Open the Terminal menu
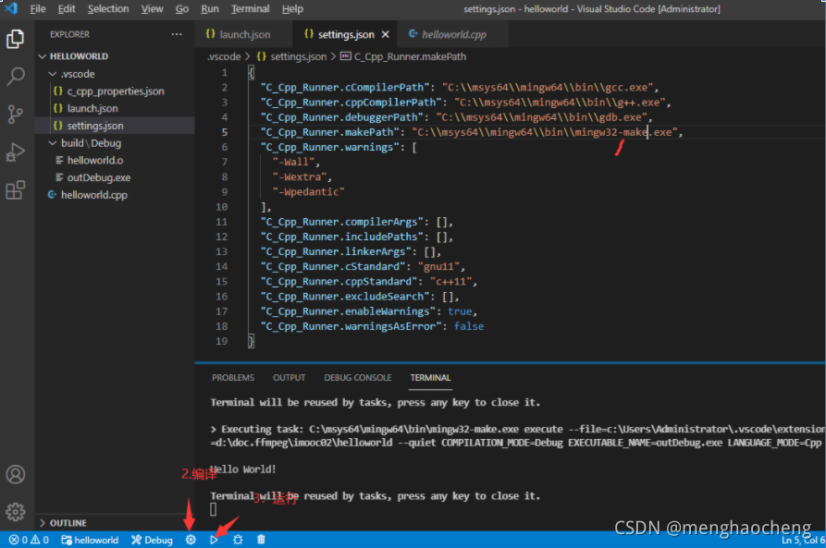This screenshot has width=826, height=548. 251,9
